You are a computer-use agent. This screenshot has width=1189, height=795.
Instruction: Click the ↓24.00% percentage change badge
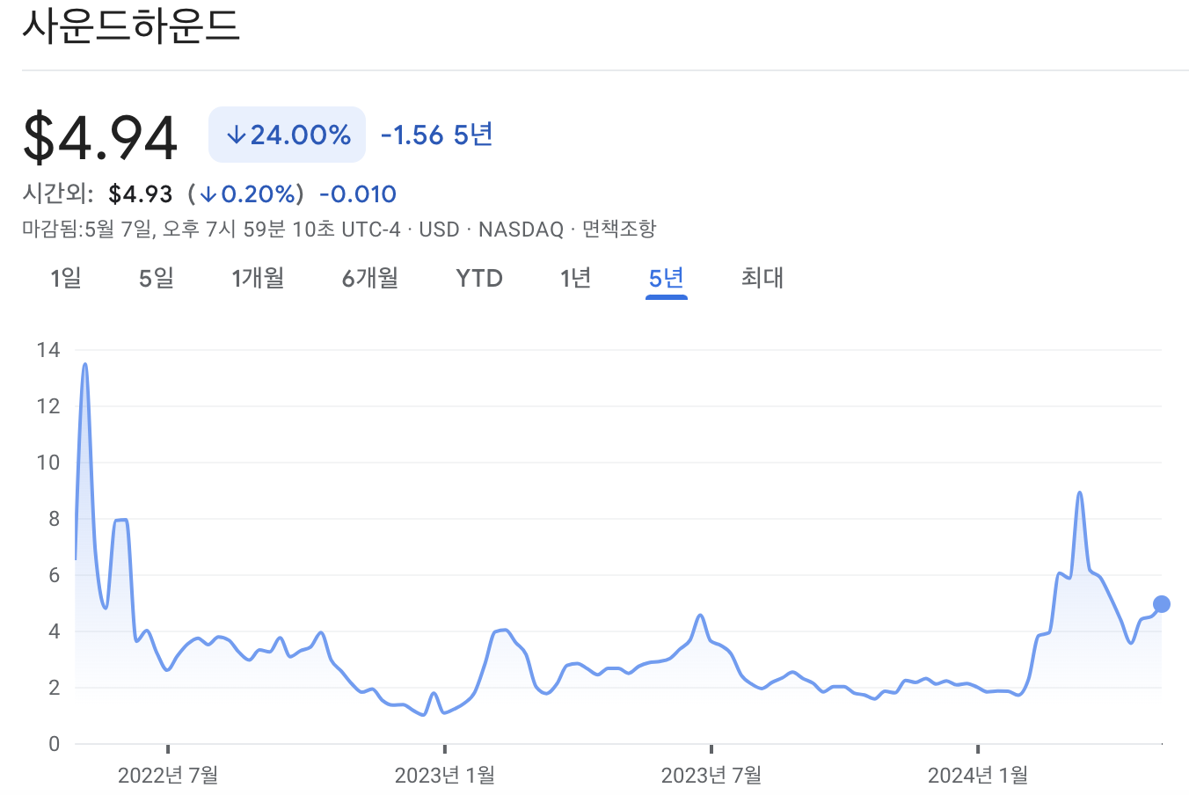coord(286,134)
